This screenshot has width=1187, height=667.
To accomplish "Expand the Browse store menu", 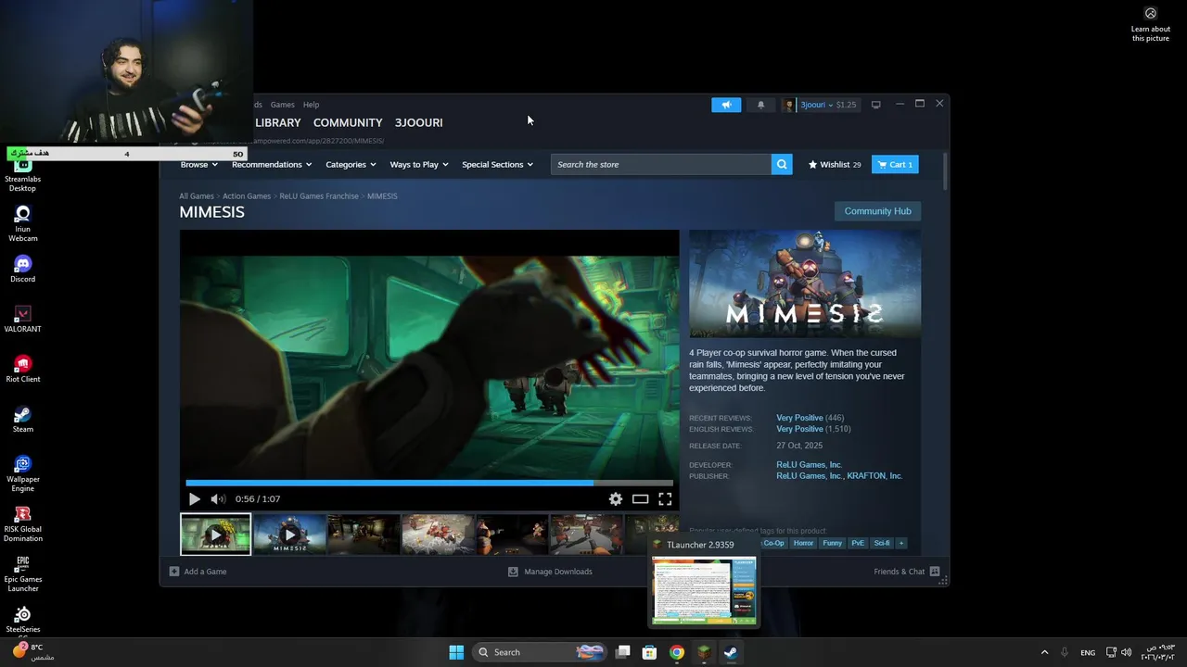I will point(199,164).
